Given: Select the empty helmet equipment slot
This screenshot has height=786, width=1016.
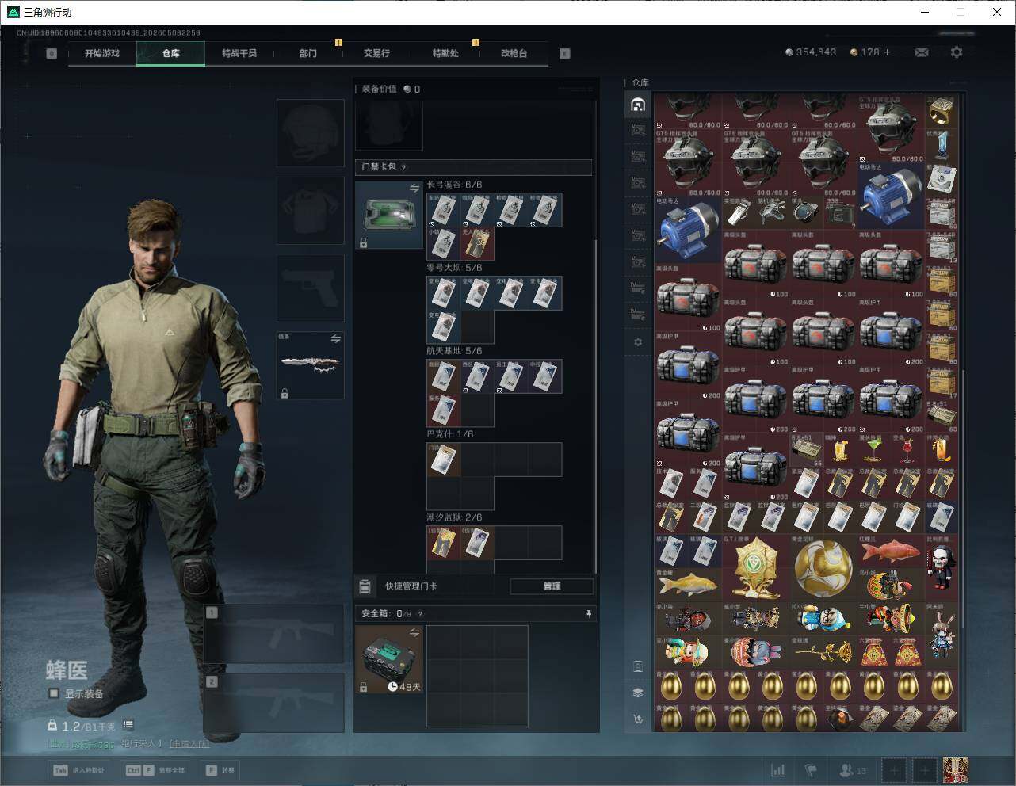Looking at the screenshot, I should click(x=310, y=132).
